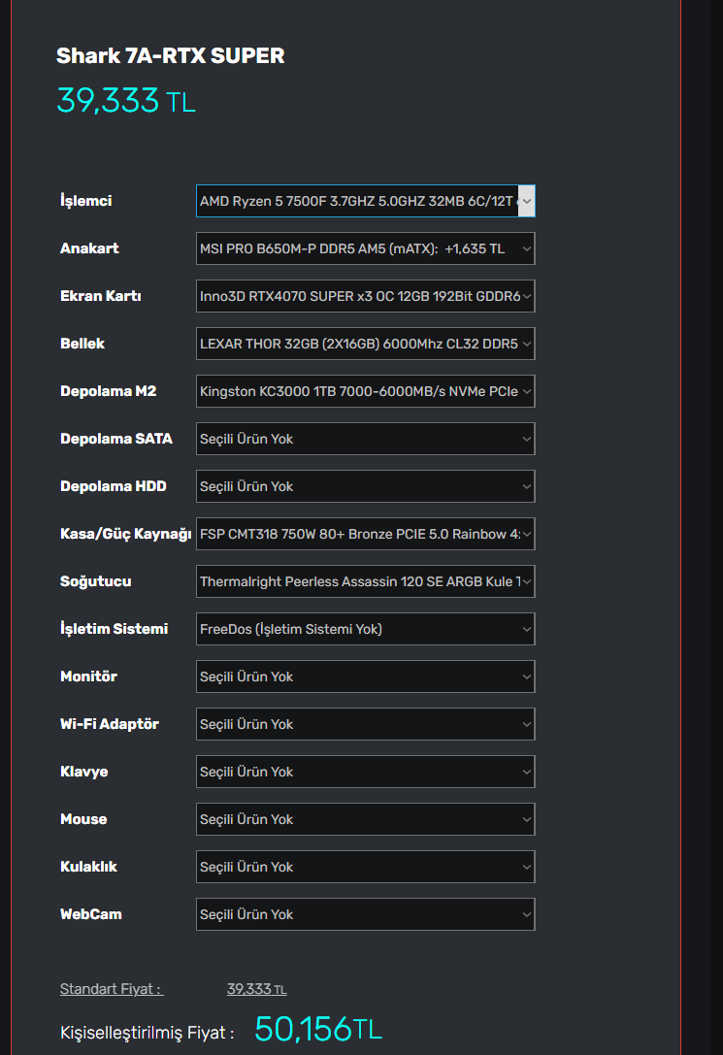Screen dimensions: 723x1055
Task: Open the Monitör dropdown
Action: pyautogui.click(x=365, y=676)
